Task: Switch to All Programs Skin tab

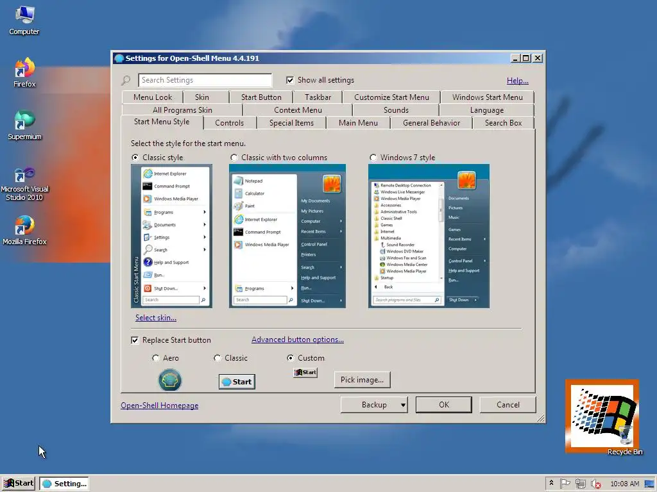Action: [182, 110]
